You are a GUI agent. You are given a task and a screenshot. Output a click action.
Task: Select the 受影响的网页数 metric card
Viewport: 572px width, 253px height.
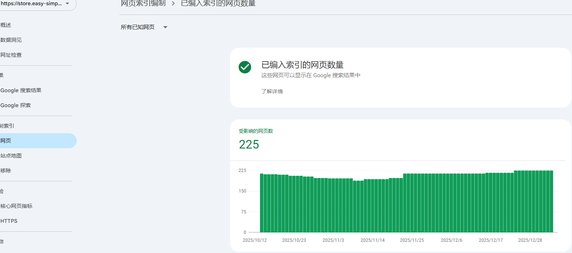point(256,139)
